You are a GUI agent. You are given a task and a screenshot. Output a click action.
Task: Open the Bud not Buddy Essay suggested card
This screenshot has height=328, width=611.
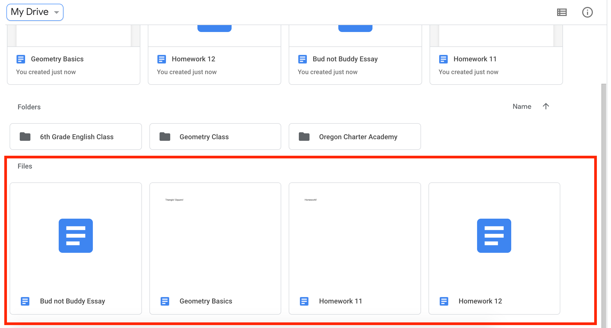pos(355,55)
